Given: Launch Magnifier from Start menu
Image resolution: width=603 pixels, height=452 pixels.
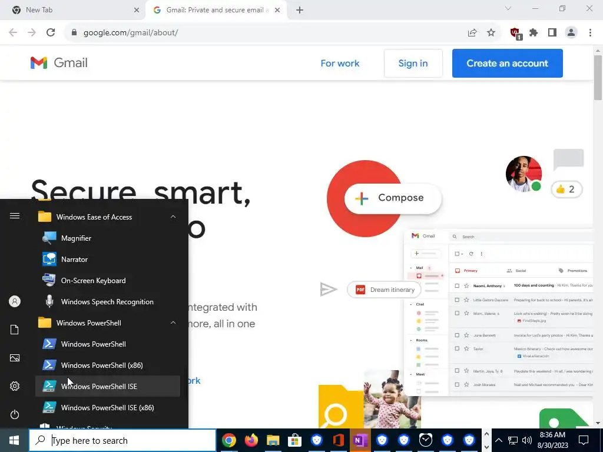Looking at the screenshot, I should [108, 238].
